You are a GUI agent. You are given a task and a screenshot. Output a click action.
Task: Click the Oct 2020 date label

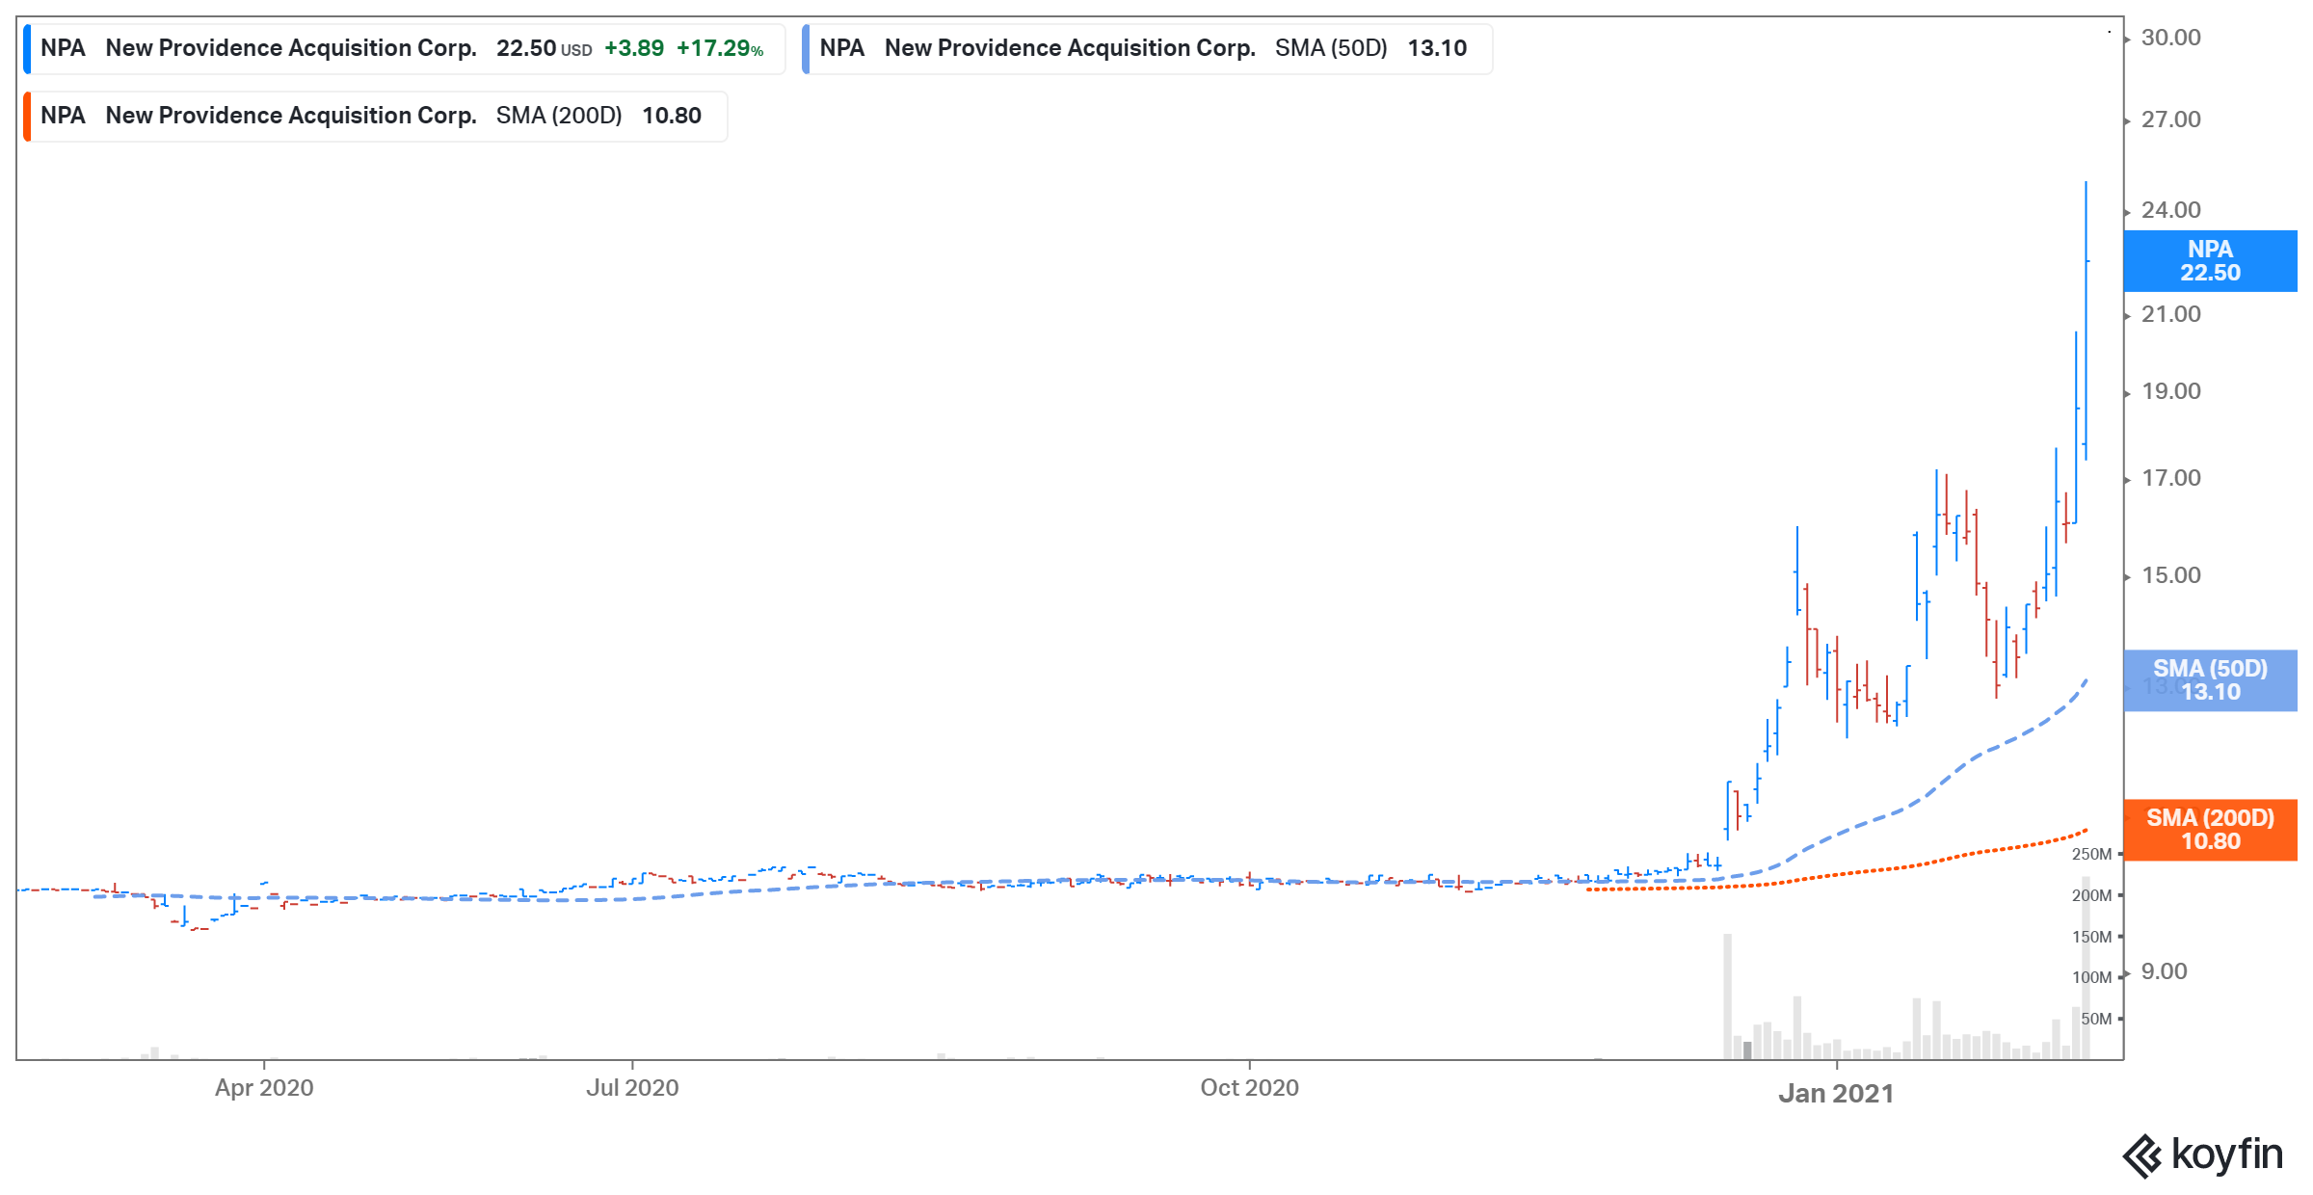click(1249, 1088)
